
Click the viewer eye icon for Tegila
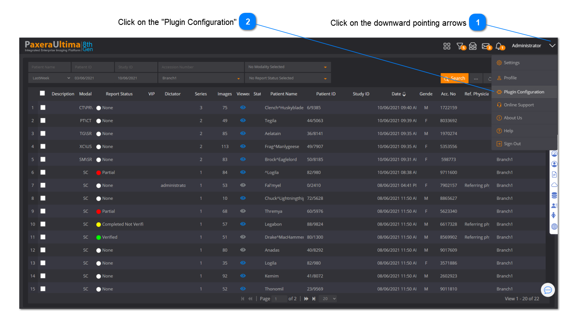click(x=243, y=121)
